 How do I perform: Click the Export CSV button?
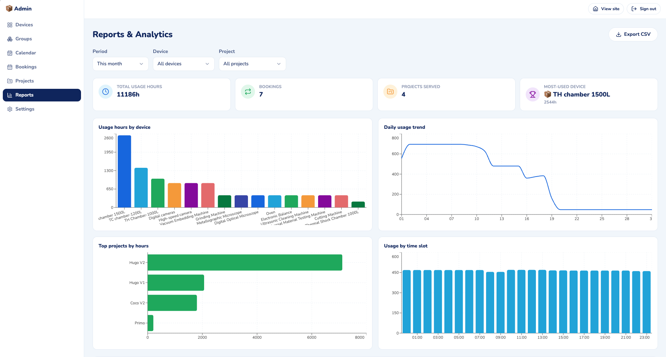[x=633, y=34]
